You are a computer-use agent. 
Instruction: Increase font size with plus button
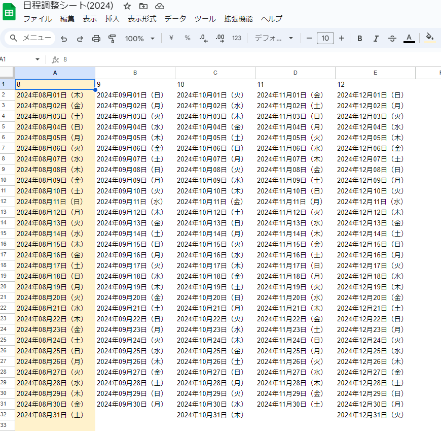point(342,38)
